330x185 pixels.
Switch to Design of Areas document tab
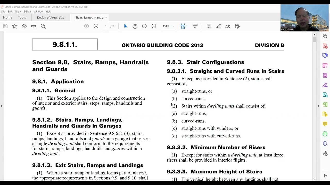[x=51, y=17]
